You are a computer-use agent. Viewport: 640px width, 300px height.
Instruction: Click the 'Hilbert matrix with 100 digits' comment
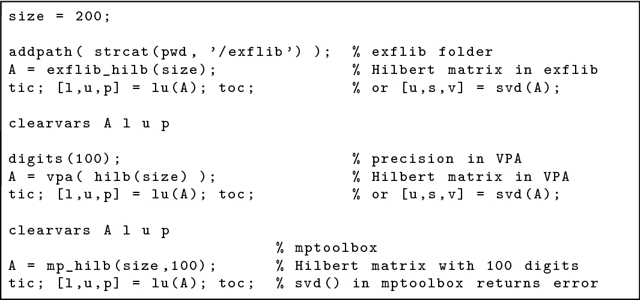[x=437, y=266]
